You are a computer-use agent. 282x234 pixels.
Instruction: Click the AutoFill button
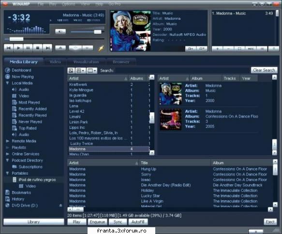(x=138, y=222)
